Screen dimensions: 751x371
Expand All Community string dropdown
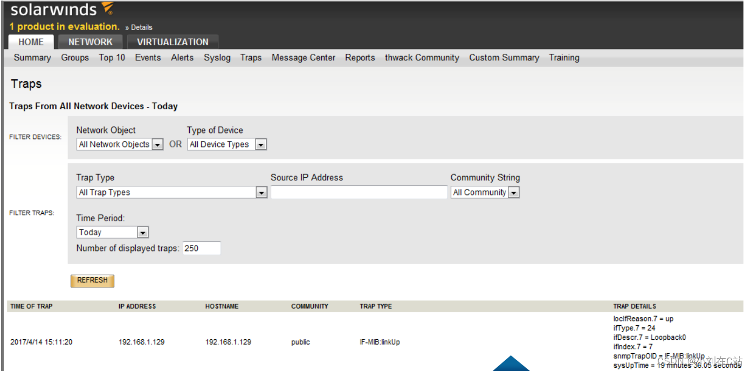click(485, 192)
